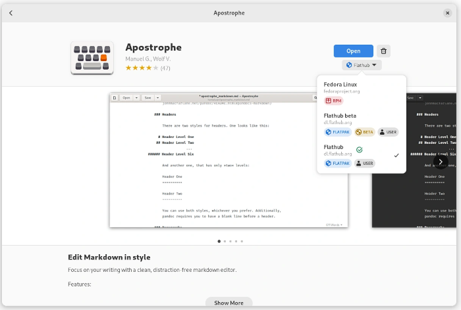Click the verified checkmark beside Flathub

[x=359, y=150]
